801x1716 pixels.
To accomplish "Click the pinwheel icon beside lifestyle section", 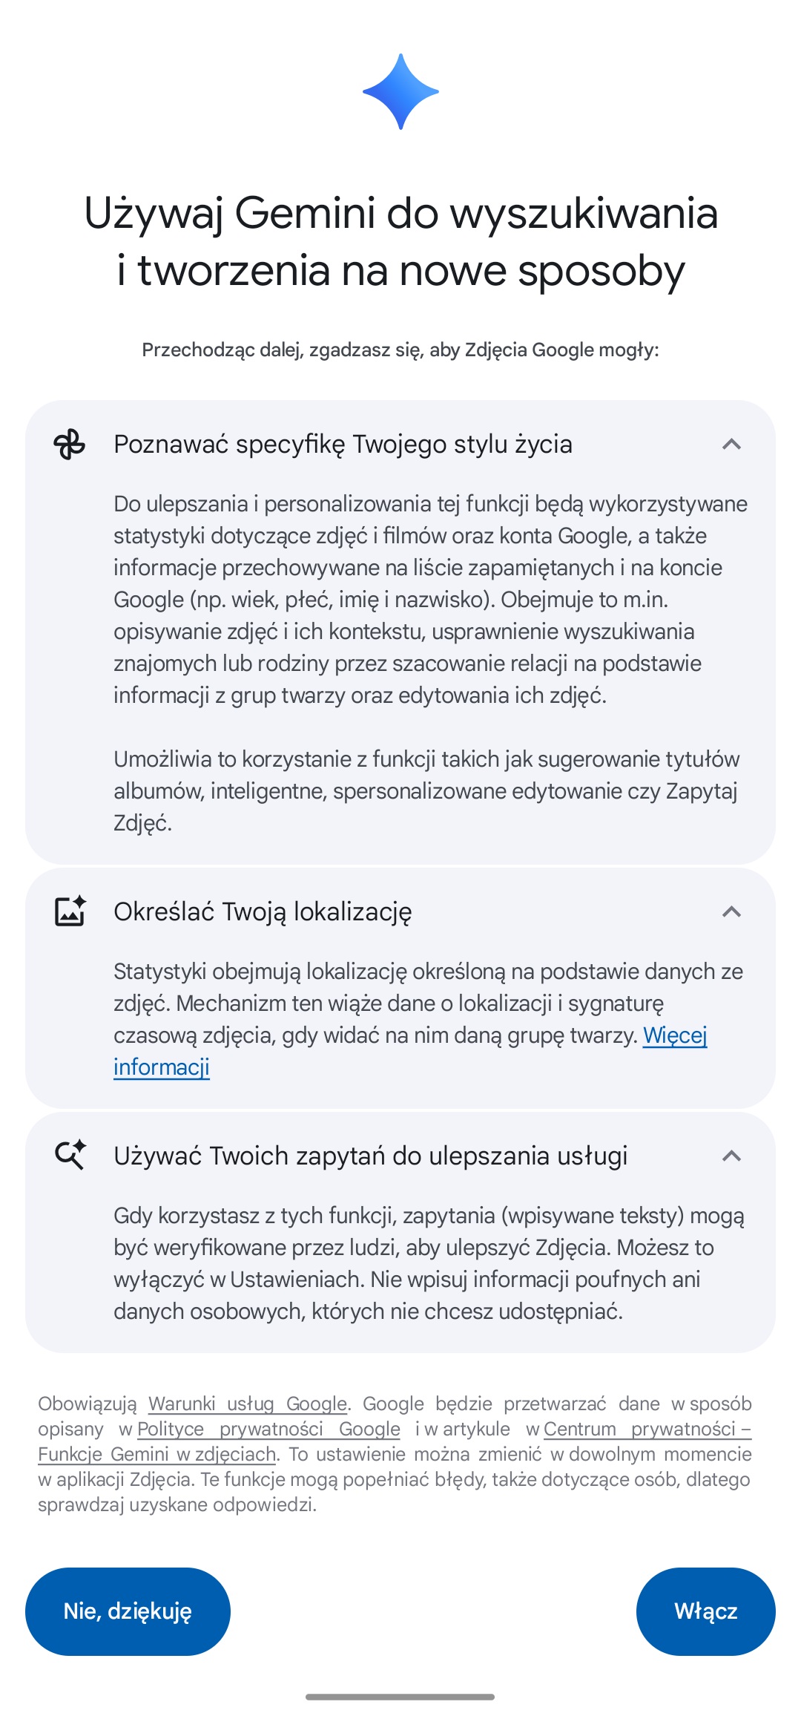I will click(x=70, y=445).
